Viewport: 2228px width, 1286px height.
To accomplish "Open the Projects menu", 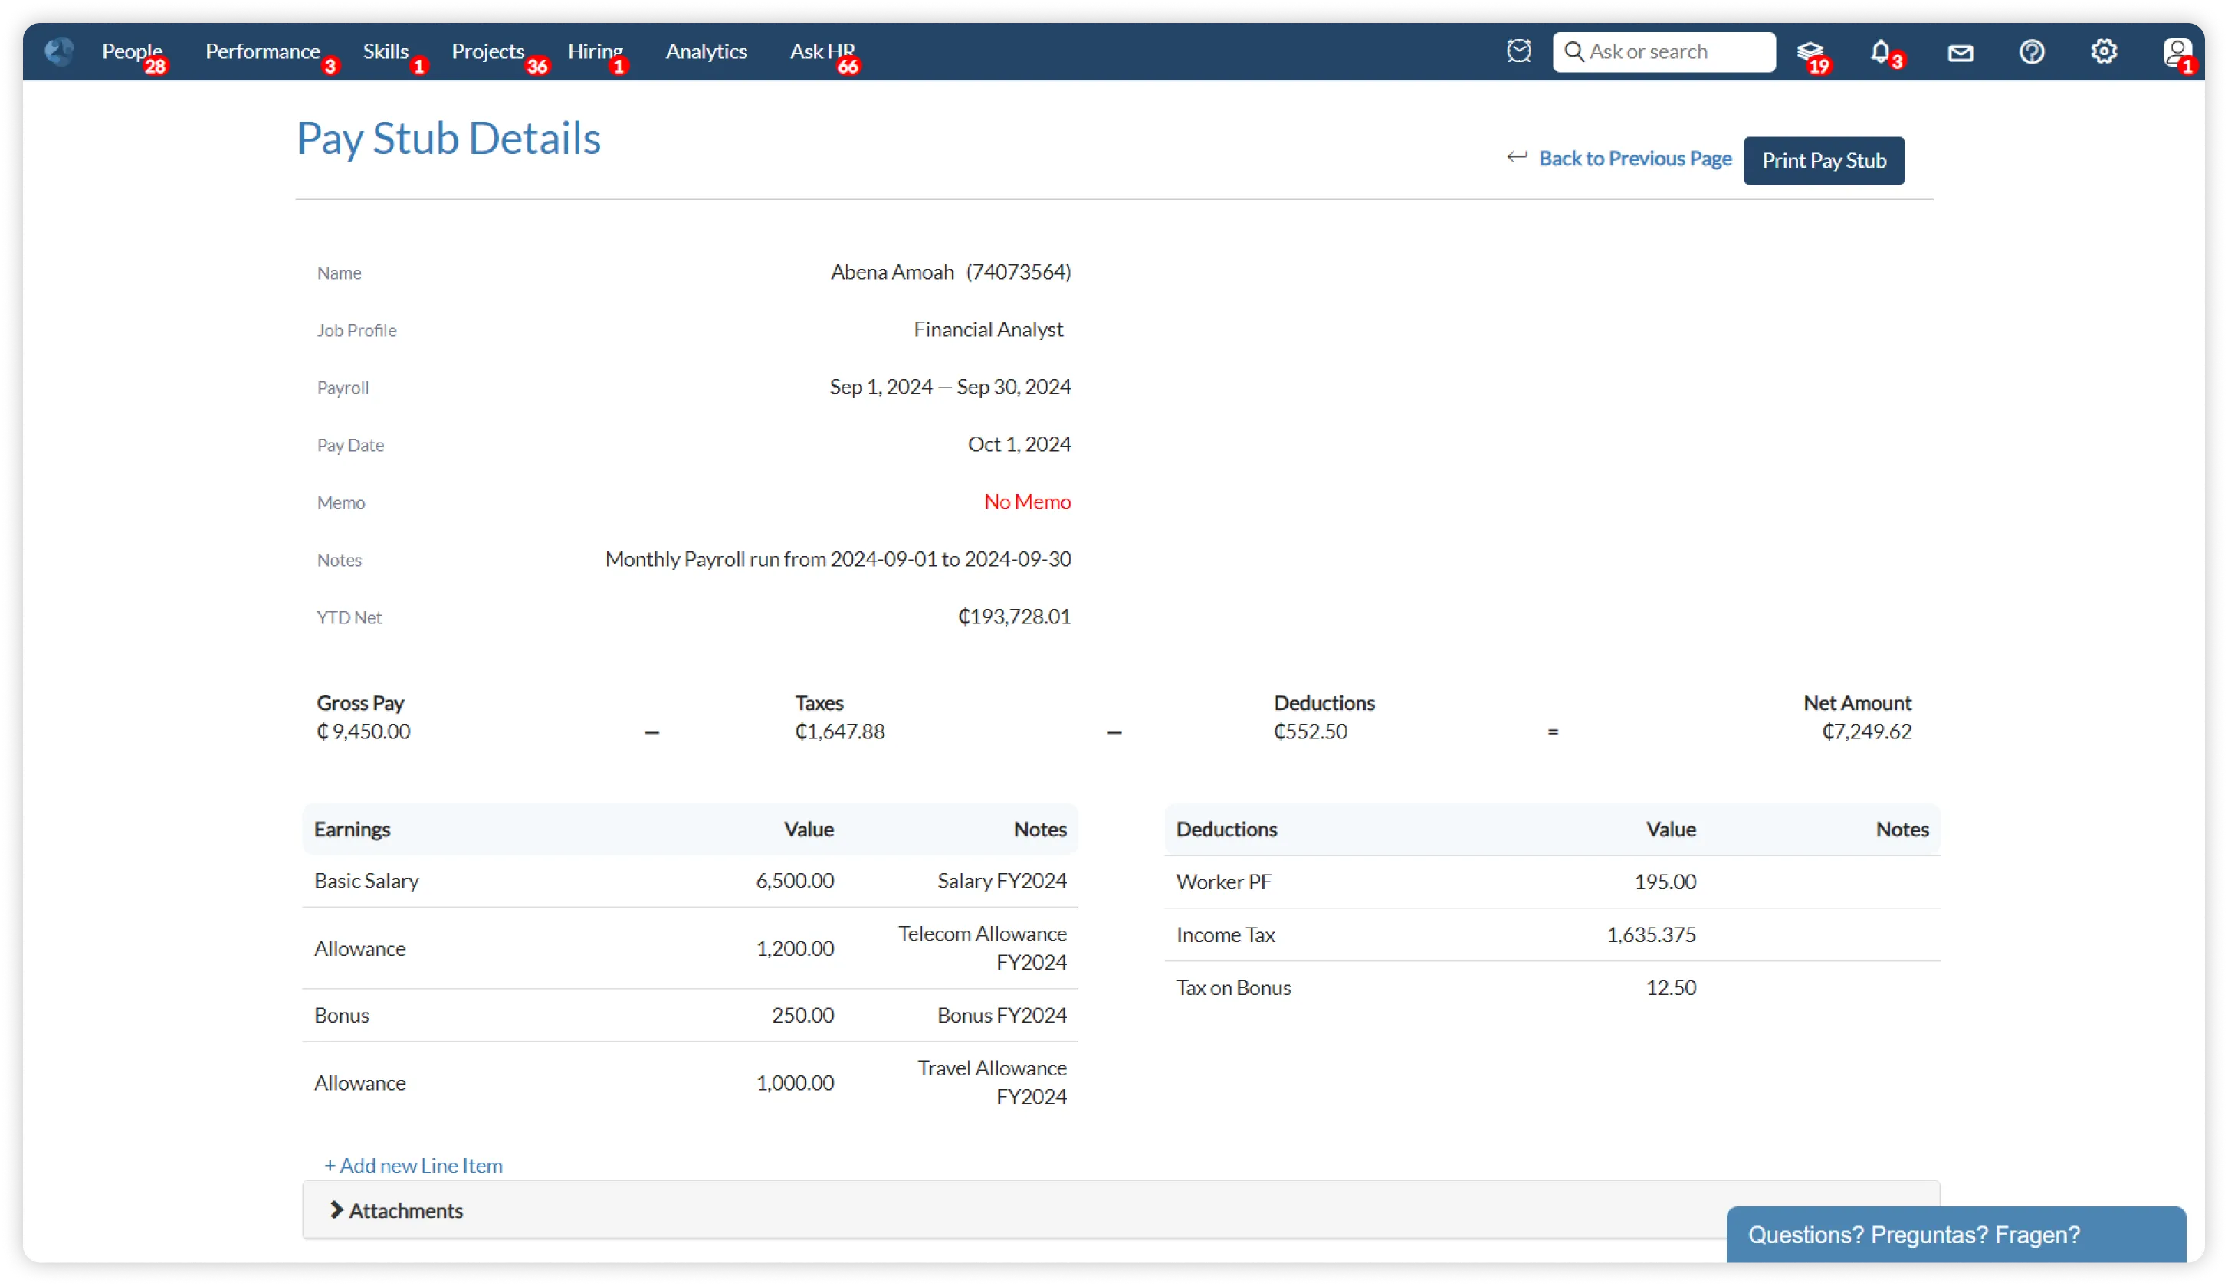I will [x=488, y=51].
